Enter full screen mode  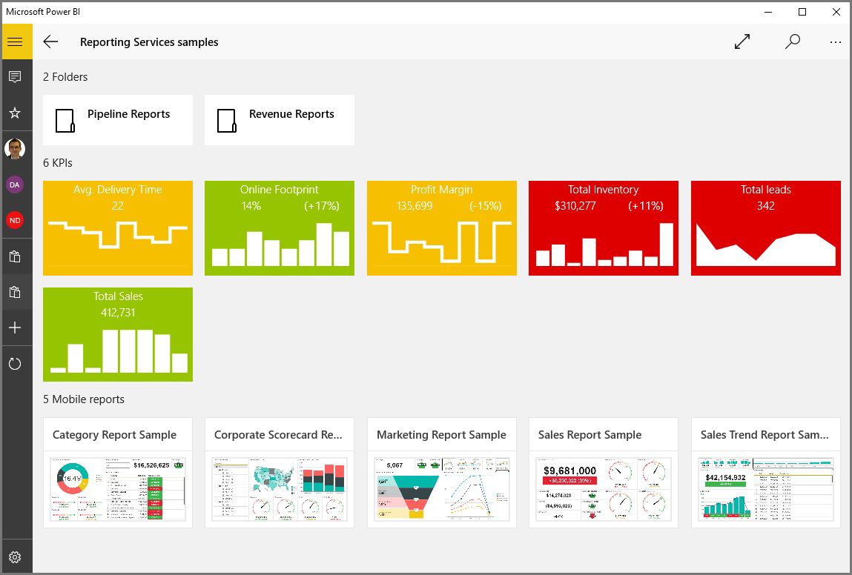coord(742,42)
